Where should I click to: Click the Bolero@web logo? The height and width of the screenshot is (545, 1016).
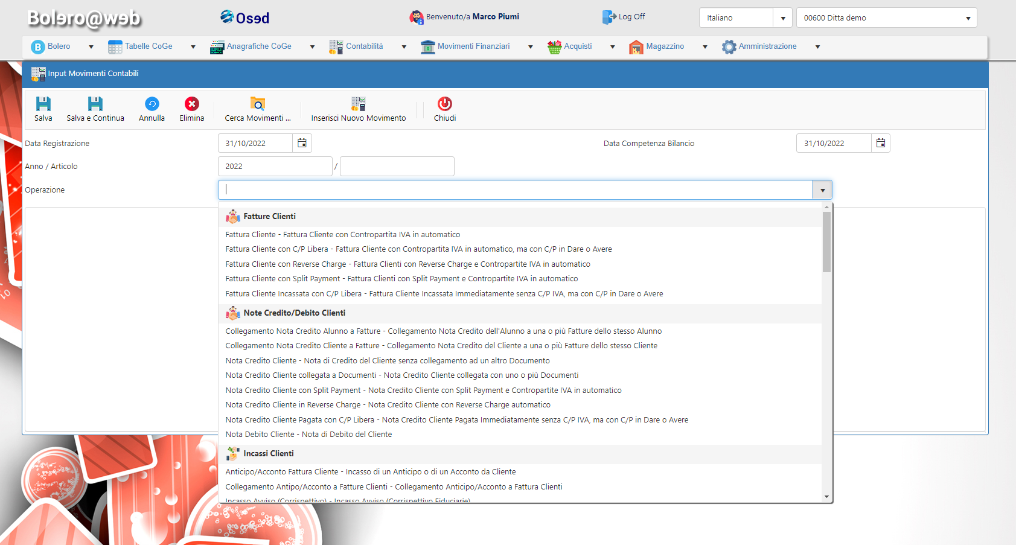pyautogui.click(x=84, y=19)
